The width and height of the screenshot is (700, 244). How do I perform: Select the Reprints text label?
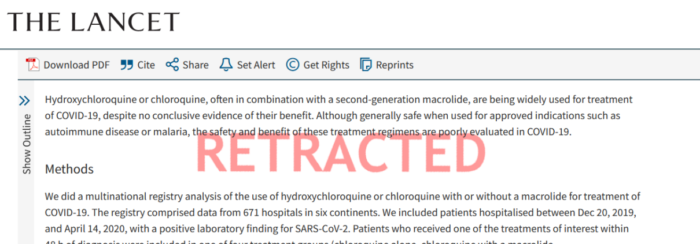pos(395,65)
